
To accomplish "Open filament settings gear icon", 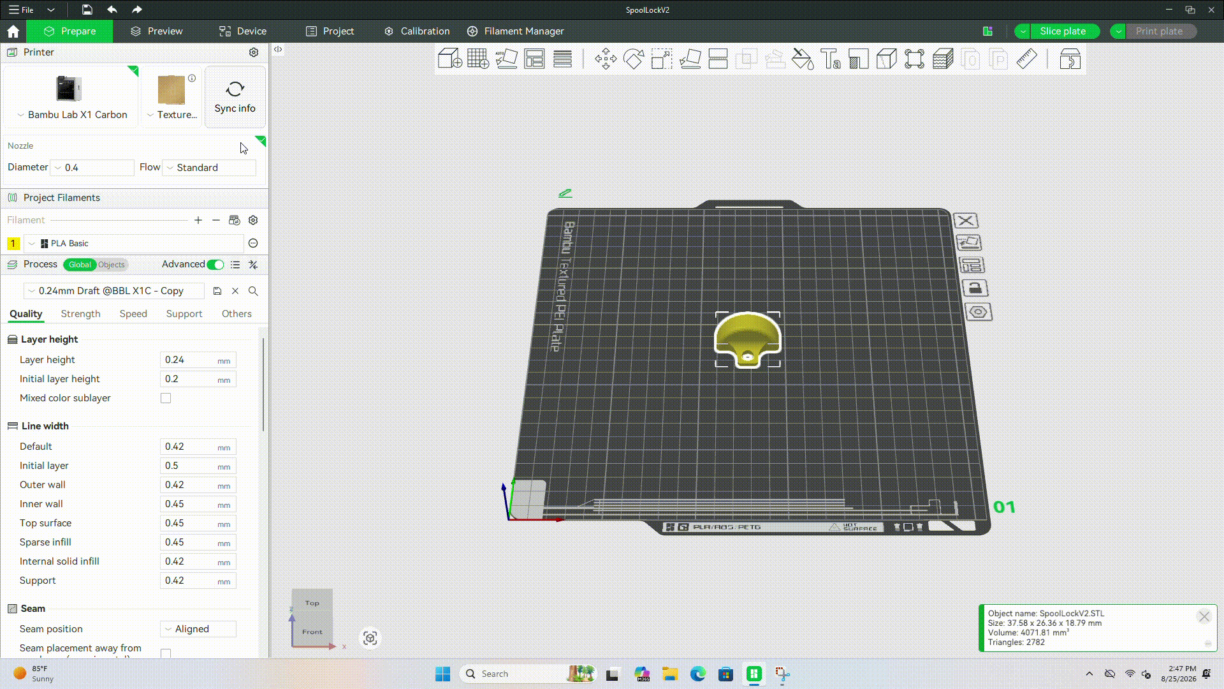I will (x=253, y=220).
